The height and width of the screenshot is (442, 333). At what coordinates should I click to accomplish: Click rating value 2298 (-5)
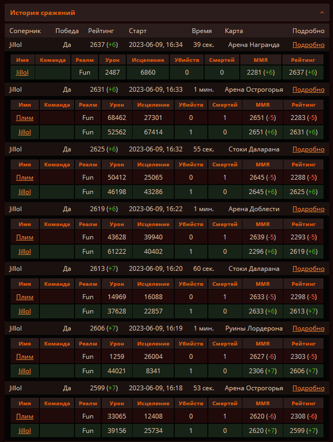303,297
